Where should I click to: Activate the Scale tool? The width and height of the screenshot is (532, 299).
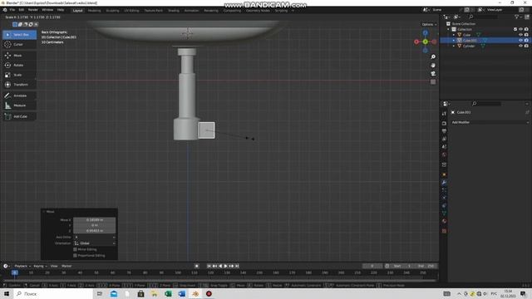[x=20, y=75]
